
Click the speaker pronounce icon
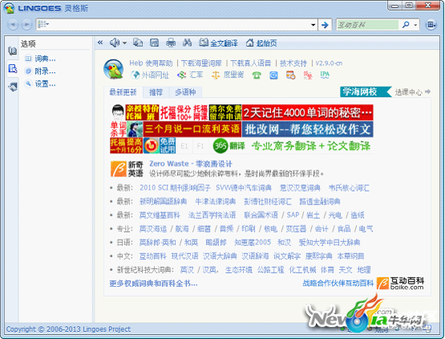pos(115,42)
